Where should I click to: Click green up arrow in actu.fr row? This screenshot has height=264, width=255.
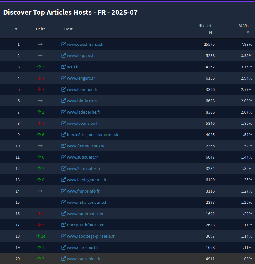[x=39, y=67]
